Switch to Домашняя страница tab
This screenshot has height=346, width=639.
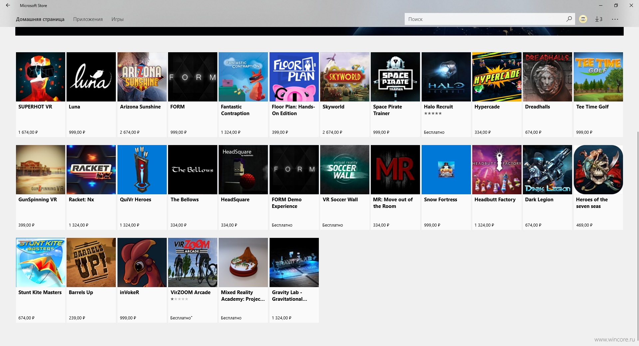click(40, 19)
